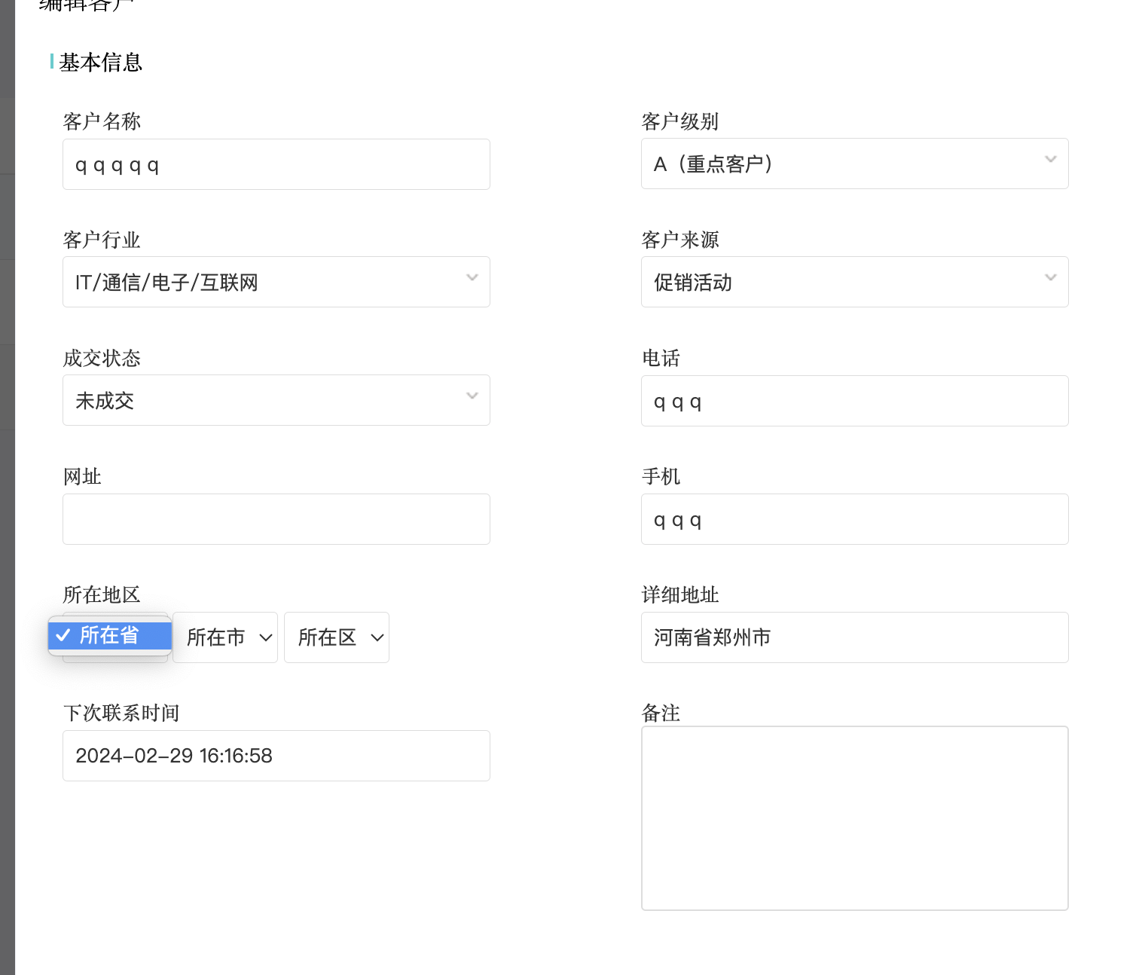Click the 客户行业 label
The width and height of the screenshot is (1142, 975).
tap(102, 240)
